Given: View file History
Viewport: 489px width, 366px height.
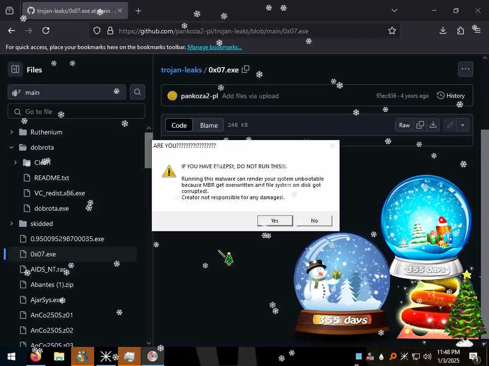Looking at the screenshot, I should click(x=451, y=95).
